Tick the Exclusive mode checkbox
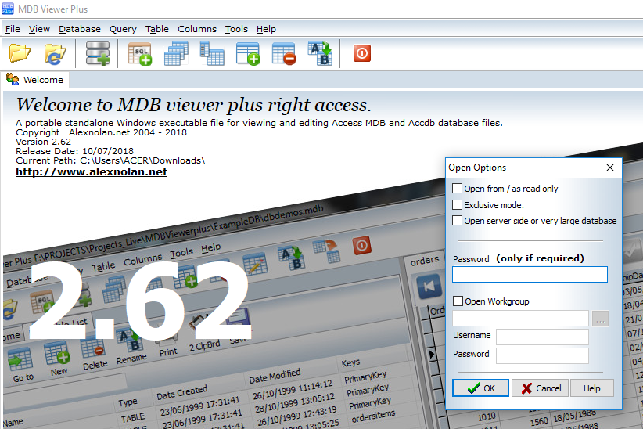This screenshot has height=429, width=643. (458, 205)
